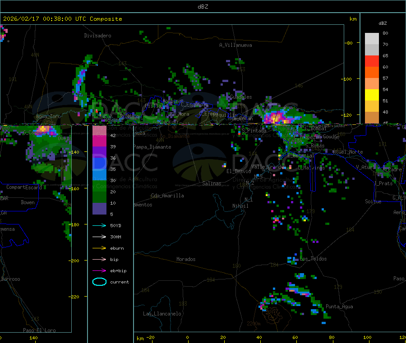Viewport: 406px width, 343px height.
Task: Click the strongest pink-yellow echo core near Rama Caida
Action: [x=277, y=118]
